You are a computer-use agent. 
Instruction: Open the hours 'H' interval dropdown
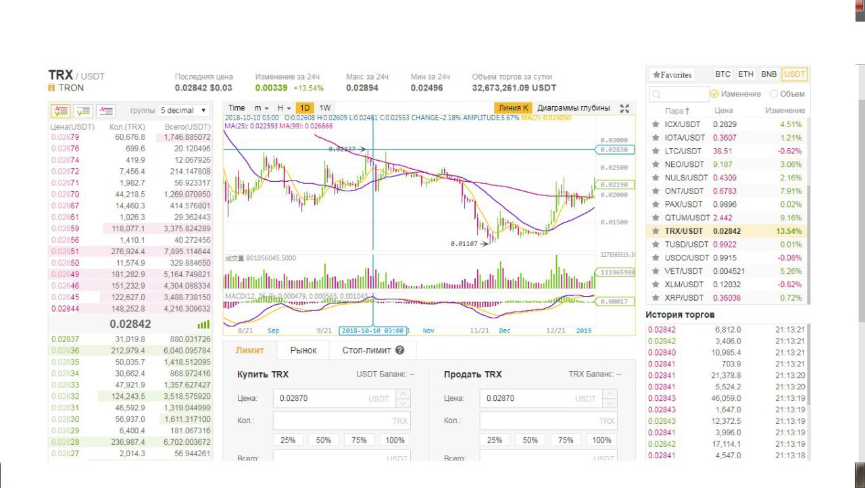284,108
